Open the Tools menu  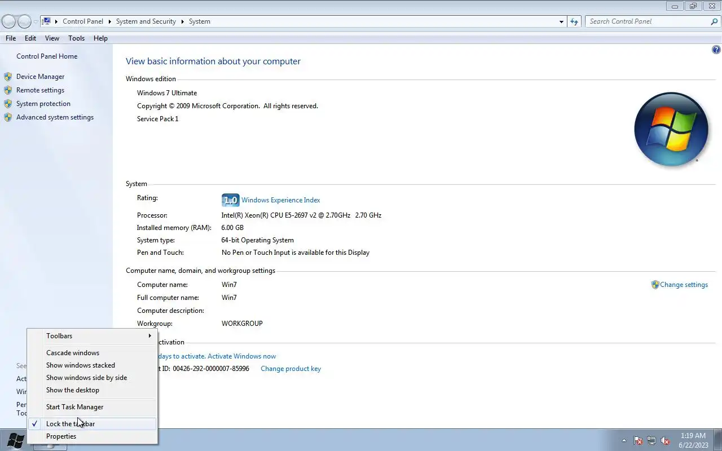coord(76,38)
